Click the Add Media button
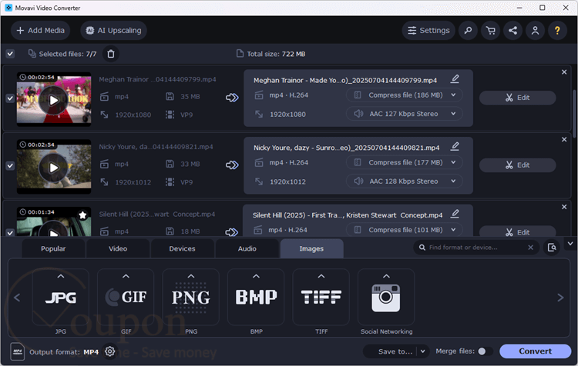The height and width of the screenshot is (366, 578). tap(41, 31)
